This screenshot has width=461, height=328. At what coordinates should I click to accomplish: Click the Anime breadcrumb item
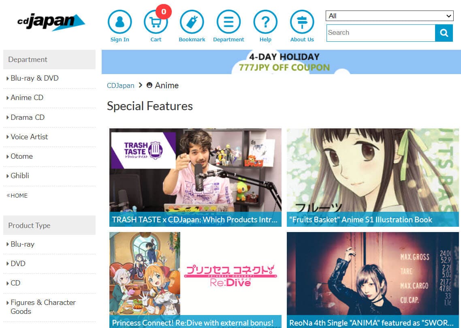(x=162, y=85)
